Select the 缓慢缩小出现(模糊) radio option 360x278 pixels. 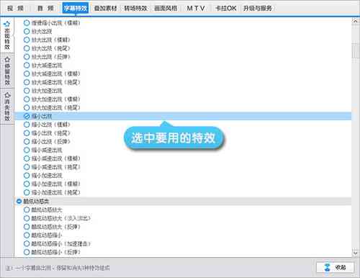[x=52, y=23]
